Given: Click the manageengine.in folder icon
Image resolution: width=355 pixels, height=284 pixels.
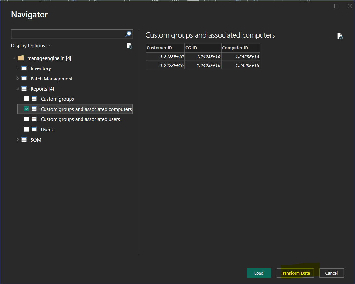Looking at the screenshot, I should 21,58.
